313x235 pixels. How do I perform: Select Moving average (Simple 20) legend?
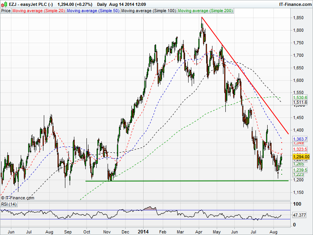click(39, 11)
